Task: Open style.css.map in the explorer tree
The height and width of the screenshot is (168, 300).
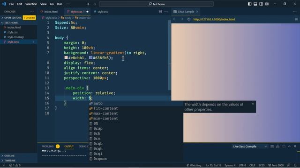Action: tap(15, 37)
